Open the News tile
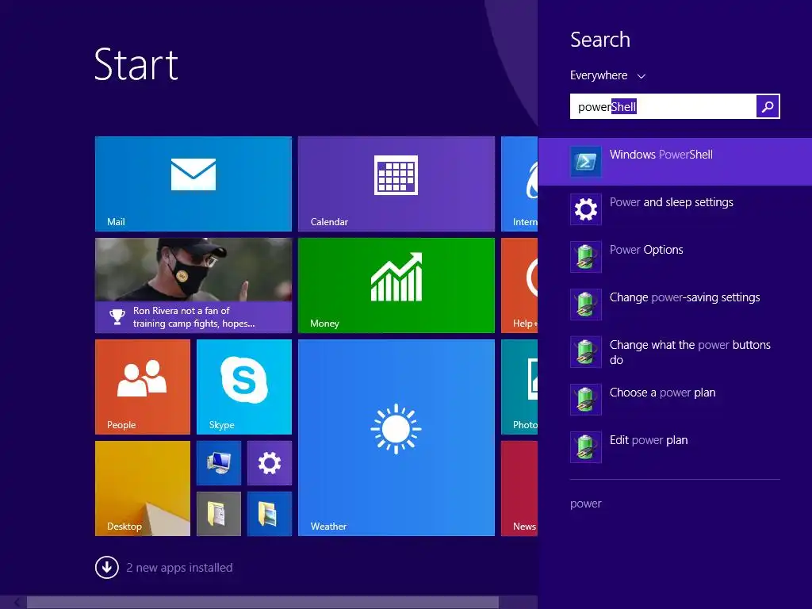This screenshot has height=609, width=812. pos(519,488)
